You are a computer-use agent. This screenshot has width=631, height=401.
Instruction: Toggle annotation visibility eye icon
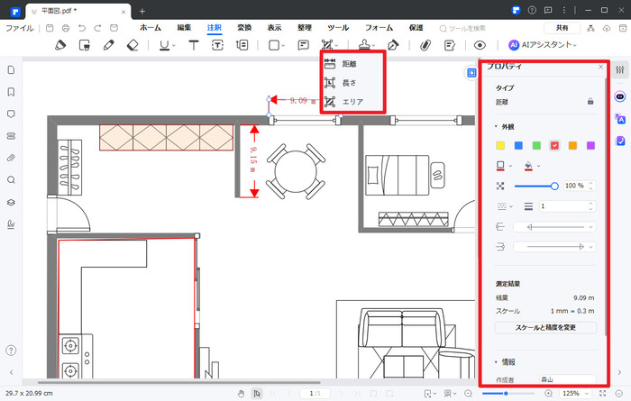click(480, 44)
